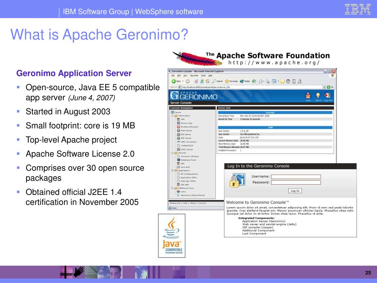
Task: Open Database Pools item
Action: click(187, 160)
